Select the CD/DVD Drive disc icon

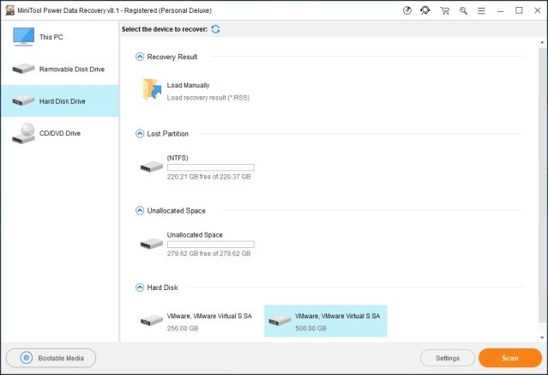[x=23, y=133]
